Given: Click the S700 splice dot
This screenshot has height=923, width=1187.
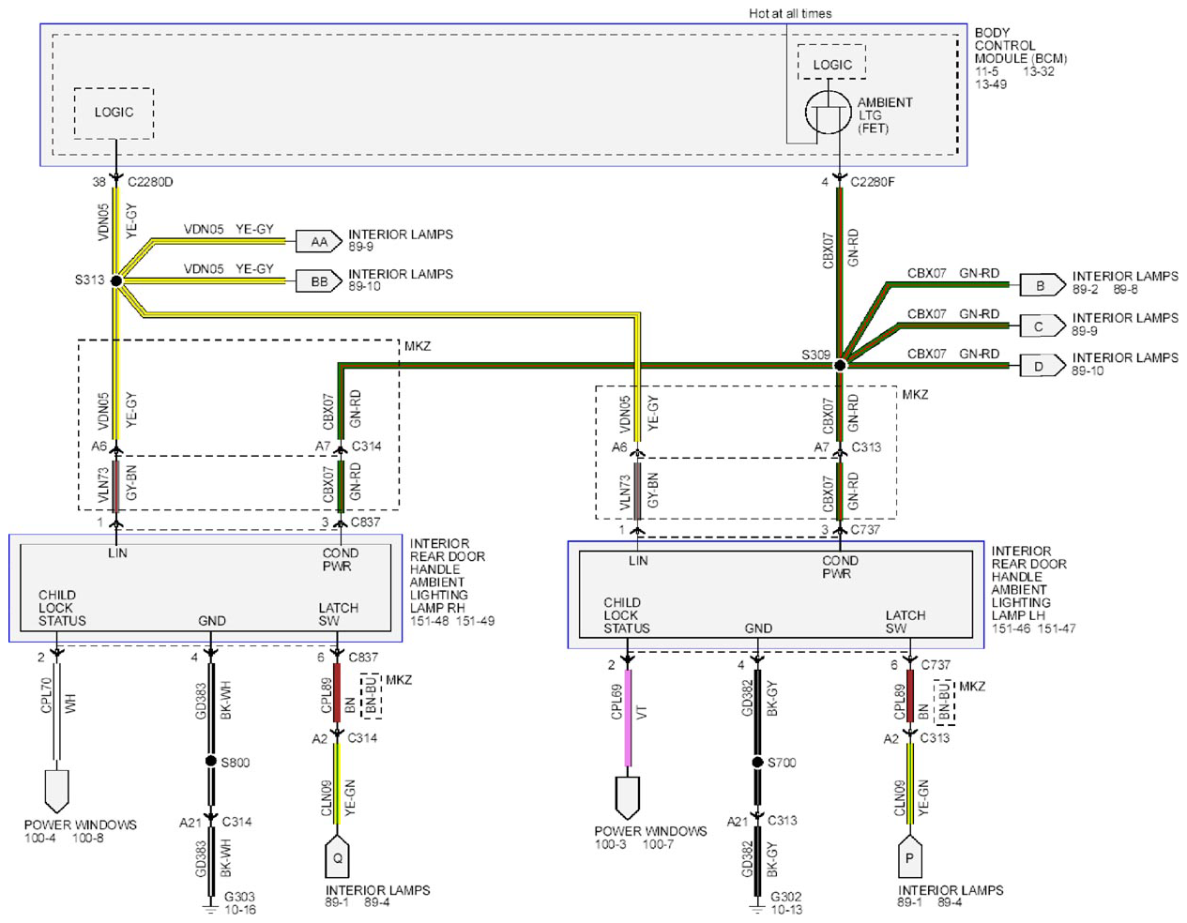Looking at the screenshot, I should 757,762.
